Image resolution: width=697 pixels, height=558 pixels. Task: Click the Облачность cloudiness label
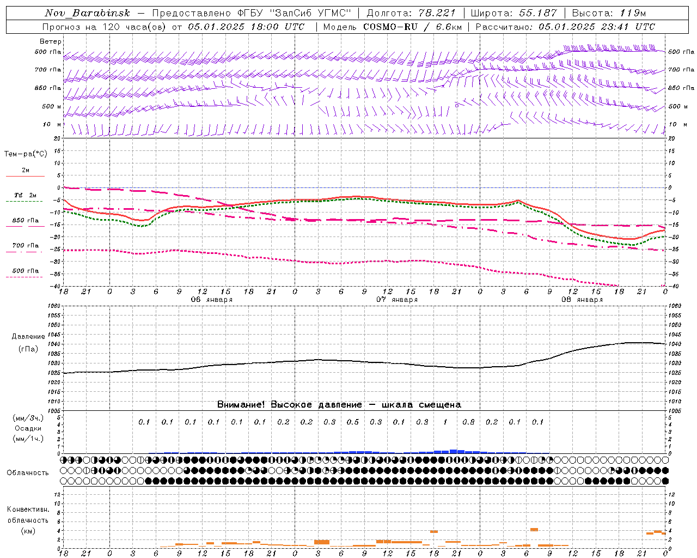(x=28, y=473)
